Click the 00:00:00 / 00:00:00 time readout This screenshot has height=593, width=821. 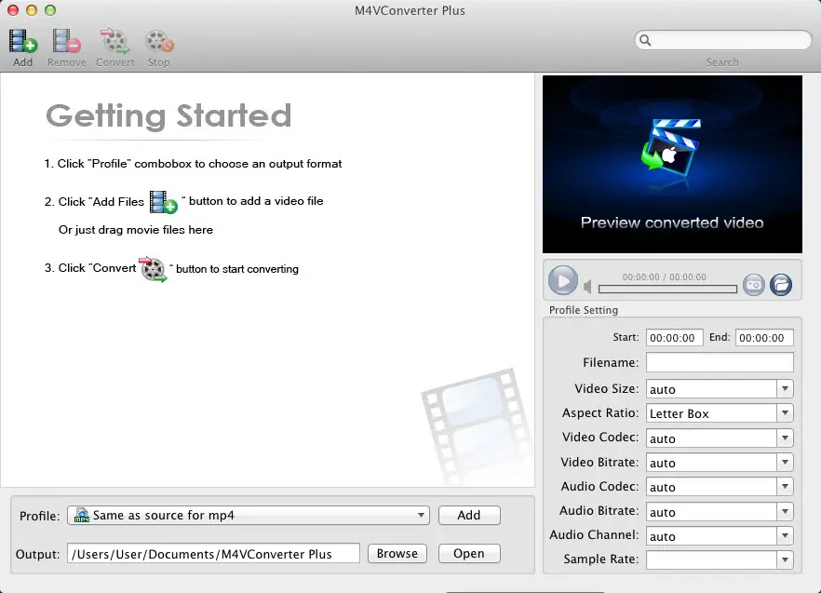tap(664, 277)
